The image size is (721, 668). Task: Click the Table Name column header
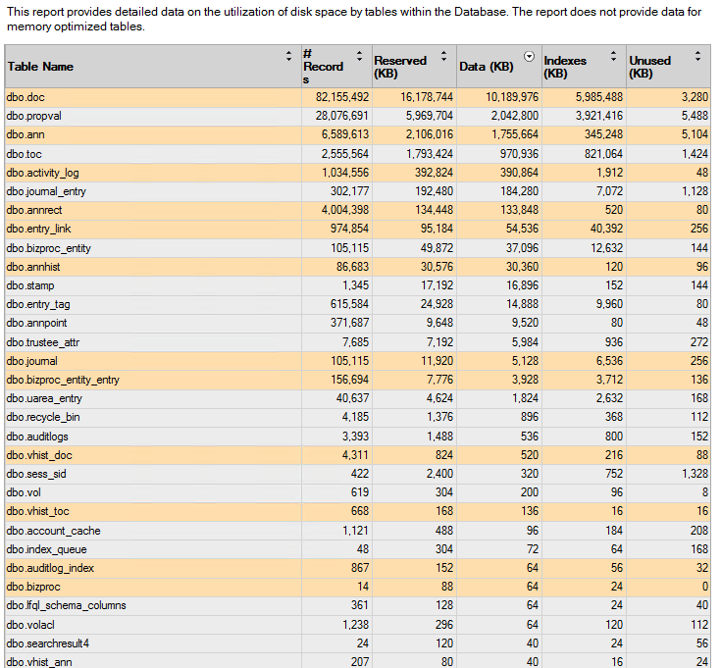40,67
